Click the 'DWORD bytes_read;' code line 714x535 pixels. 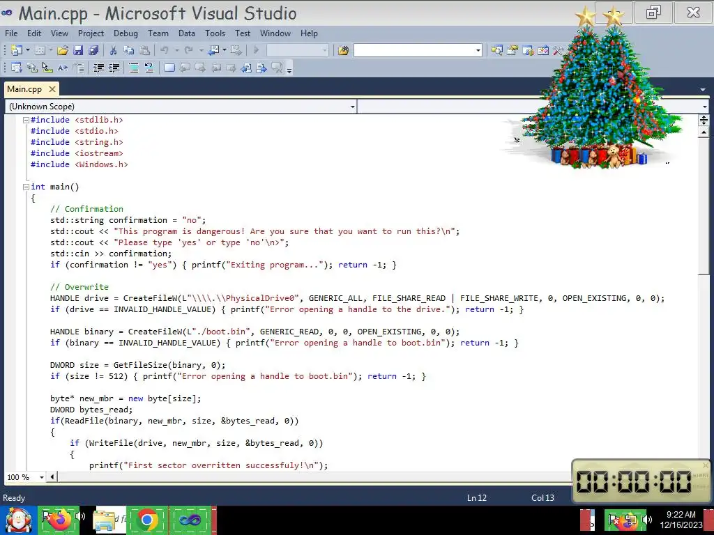[91, 410]
